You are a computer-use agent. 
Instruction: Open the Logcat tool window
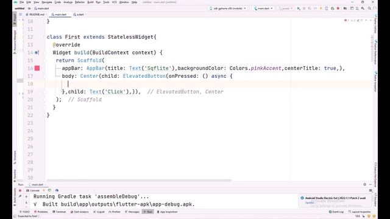click(99, 212)
